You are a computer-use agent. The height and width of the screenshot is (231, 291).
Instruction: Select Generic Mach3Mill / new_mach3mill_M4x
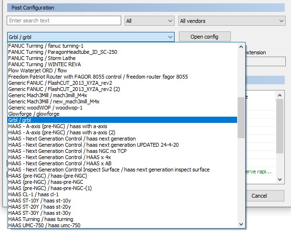[x=122, y=101]
